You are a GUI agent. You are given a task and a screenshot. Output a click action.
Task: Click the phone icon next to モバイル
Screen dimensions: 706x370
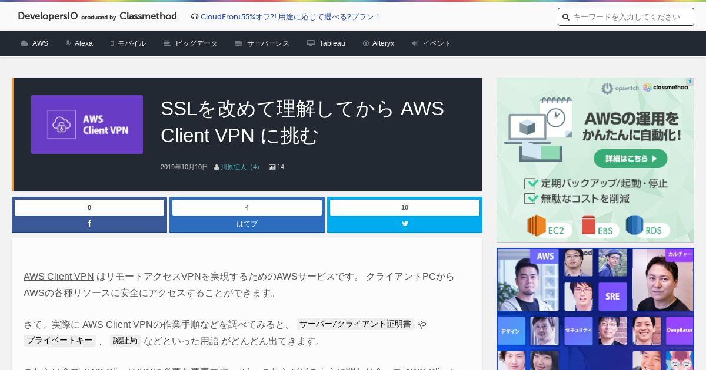pos(112,43)
